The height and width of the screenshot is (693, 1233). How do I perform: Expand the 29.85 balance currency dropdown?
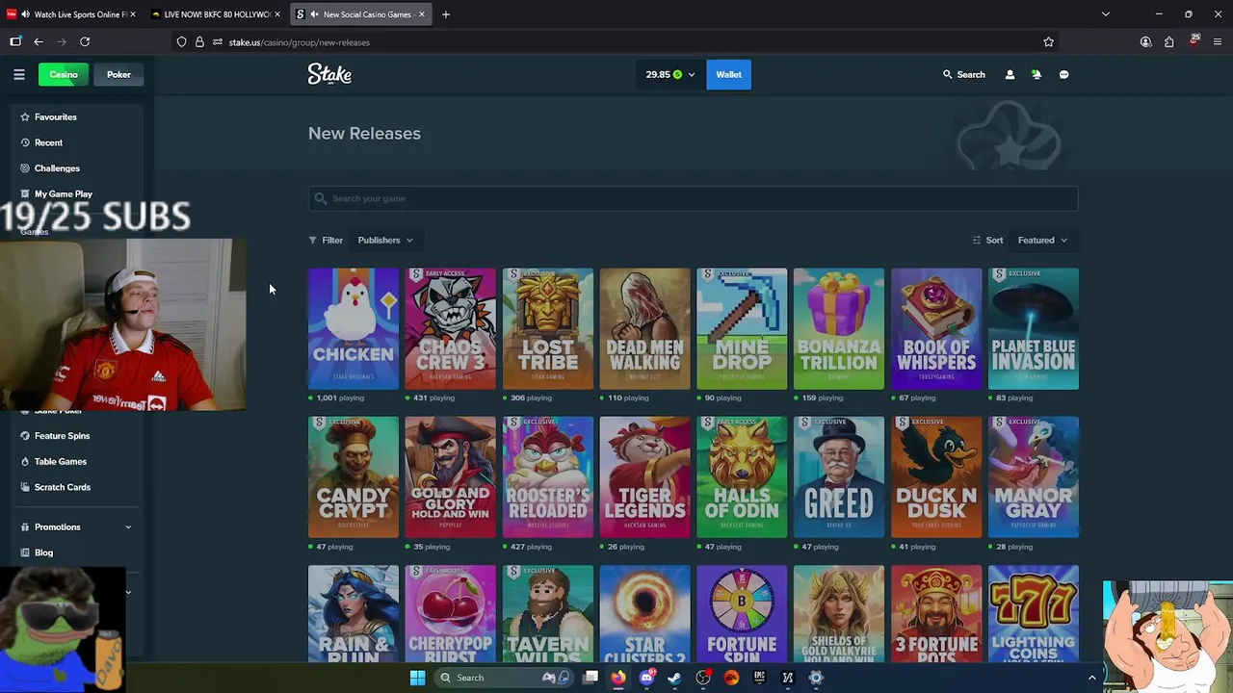(669, 74)
